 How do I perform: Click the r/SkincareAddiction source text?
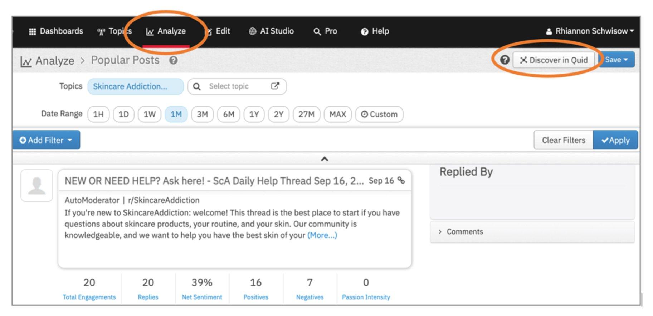pos(164,200)
